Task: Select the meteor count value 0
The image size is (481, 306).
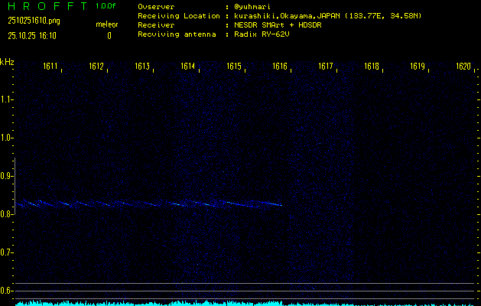Action: click(x=109, y=35)
